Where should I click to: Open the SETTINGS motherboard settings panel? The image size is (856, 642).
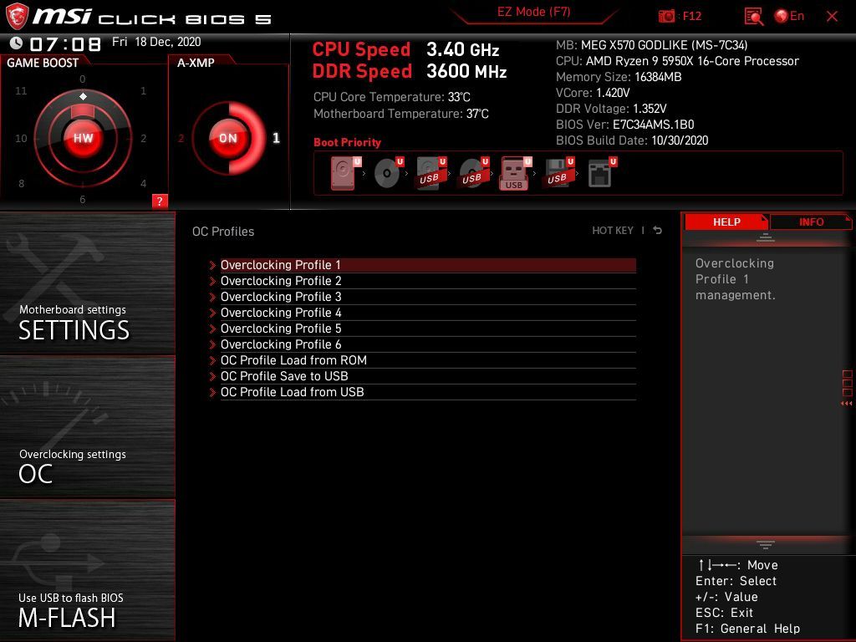87,283
